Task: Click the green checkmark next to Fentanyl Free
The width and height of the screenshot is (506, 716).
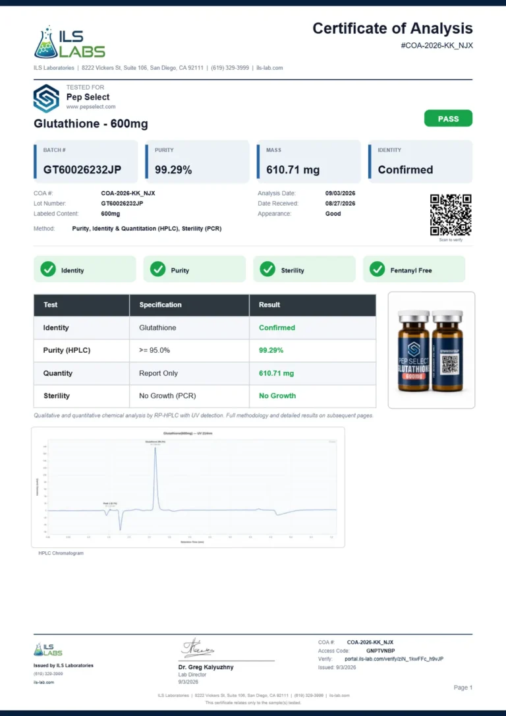Action: pyautogui.click(x=378, y=270)
